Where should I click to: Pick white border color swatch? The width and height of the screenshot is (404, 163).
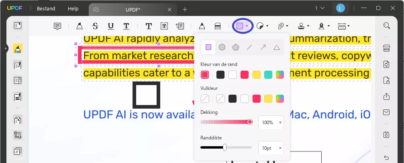tap(233, 75)
